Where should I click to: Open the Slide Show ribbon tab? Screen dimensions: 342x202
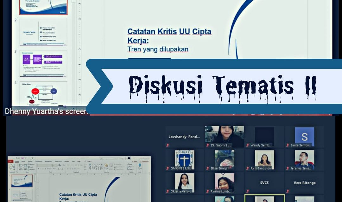[58, 161]
